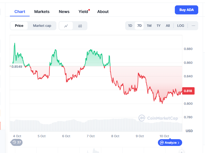Click the history clock icon badge
205x153 pixels.
tap(14, 142)
